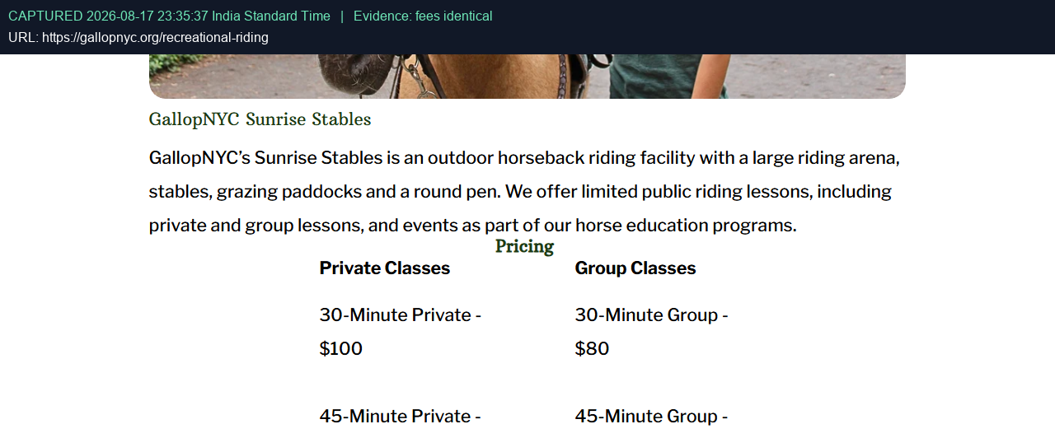
Task: Click the 'Pricing' heading
Action: coord(524,246)
